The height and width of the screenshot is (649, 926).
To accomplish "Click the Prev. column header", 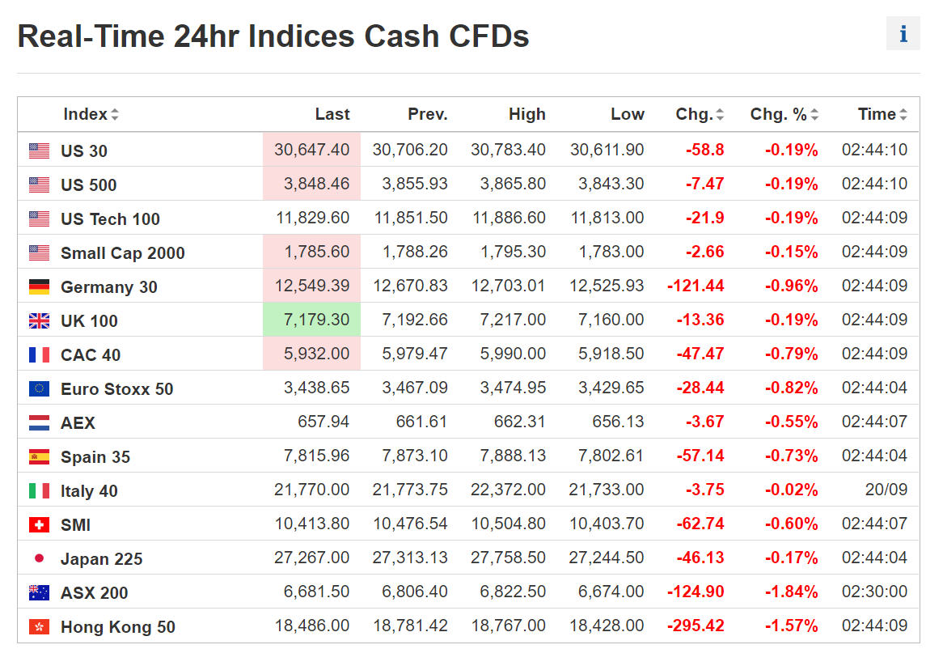I will 428,114.
